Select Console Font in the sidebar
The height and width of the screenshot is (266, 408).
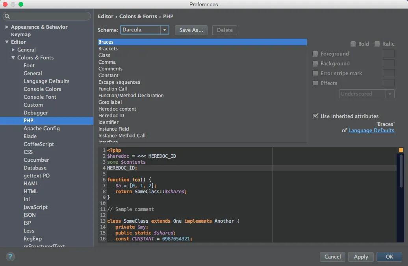(x=40, y=97)
